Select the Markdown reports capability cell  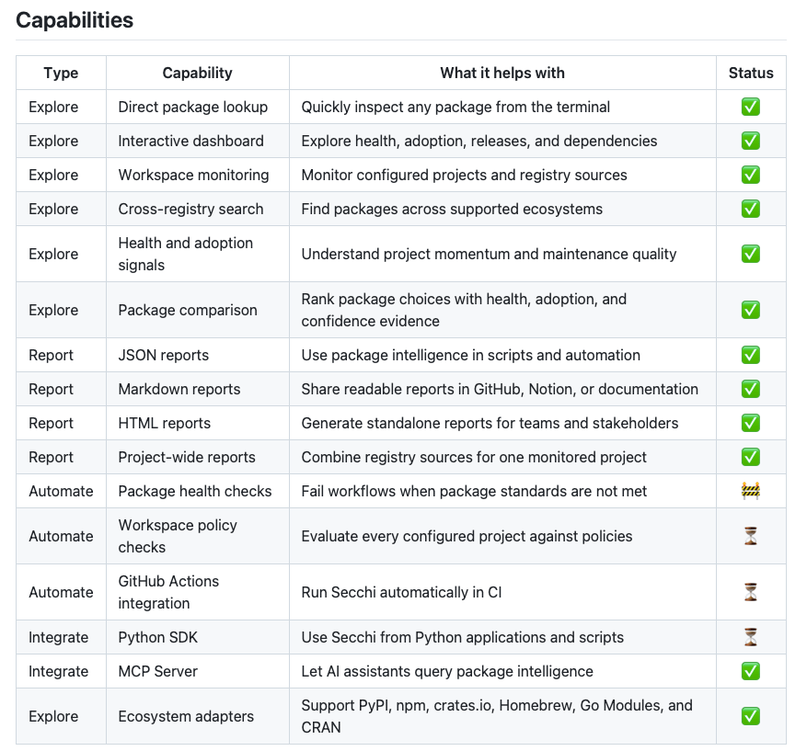point(198,389)
